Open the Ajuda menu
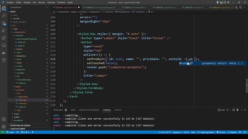Image resolution: width=248 pixels, height=139 pixels. pyautogui.click(x=70, y=2)
